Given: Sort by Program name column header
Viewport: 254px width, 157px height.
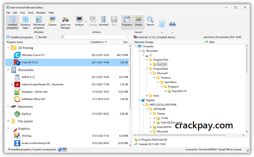Looking at the screenshot, I should coord(48,42).
